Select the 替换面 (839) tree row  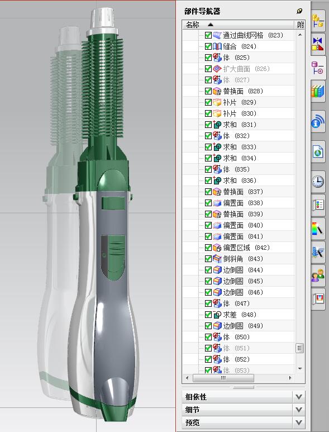coord(239,214)
